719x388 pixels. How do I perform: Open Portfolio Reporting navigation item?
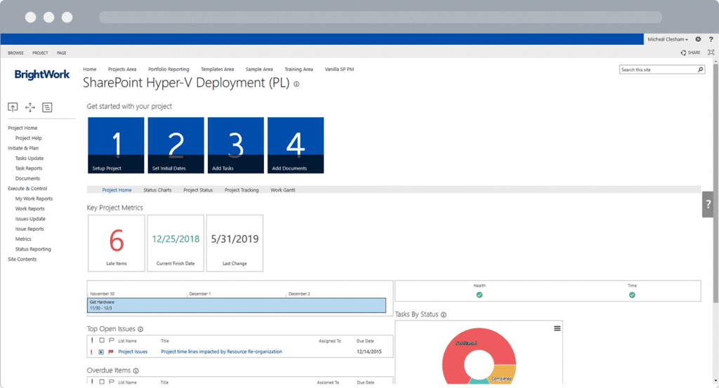(x=169, y=69)
